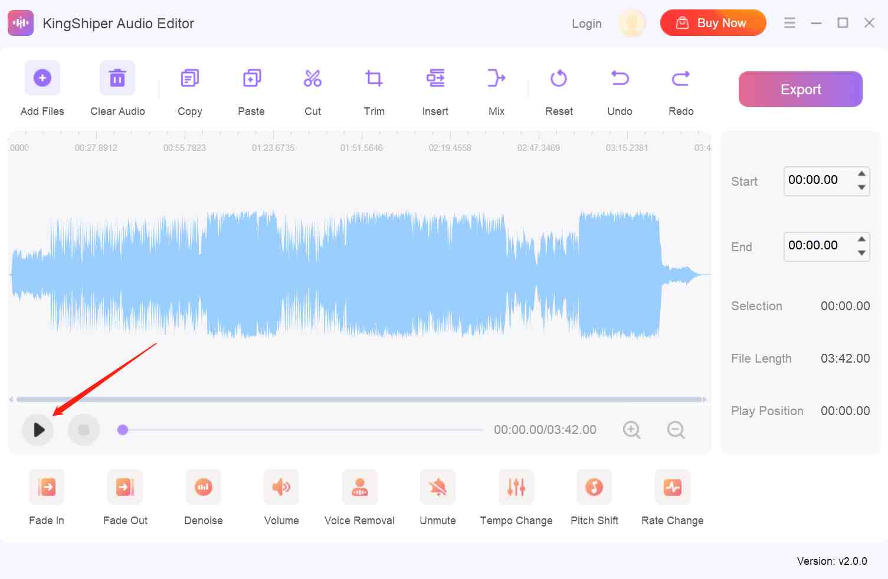Undo the last action
888x579 pixels.
point(620,78)
